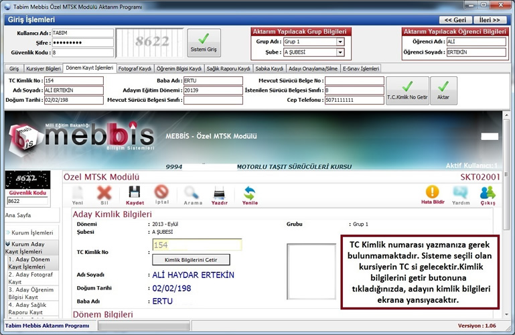Click the Öğrenci Soyadı field
The height and width of the screenshot is (335, 515).
click(476, 52)
